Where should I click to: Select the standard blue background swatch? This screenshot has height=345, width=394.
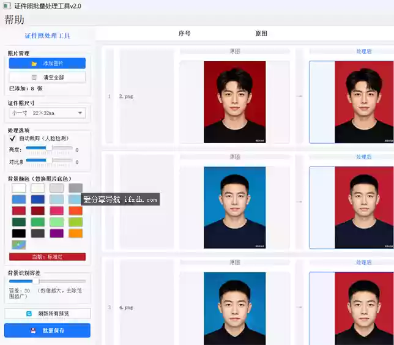(19, 199)
